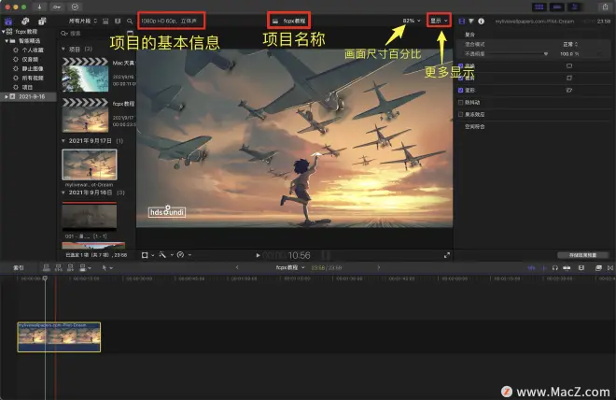Viewport: 616px width, 400px height.
Task: Collapse the 智能精选 folder
Action: pyautogui.click(x=7, y=41)
